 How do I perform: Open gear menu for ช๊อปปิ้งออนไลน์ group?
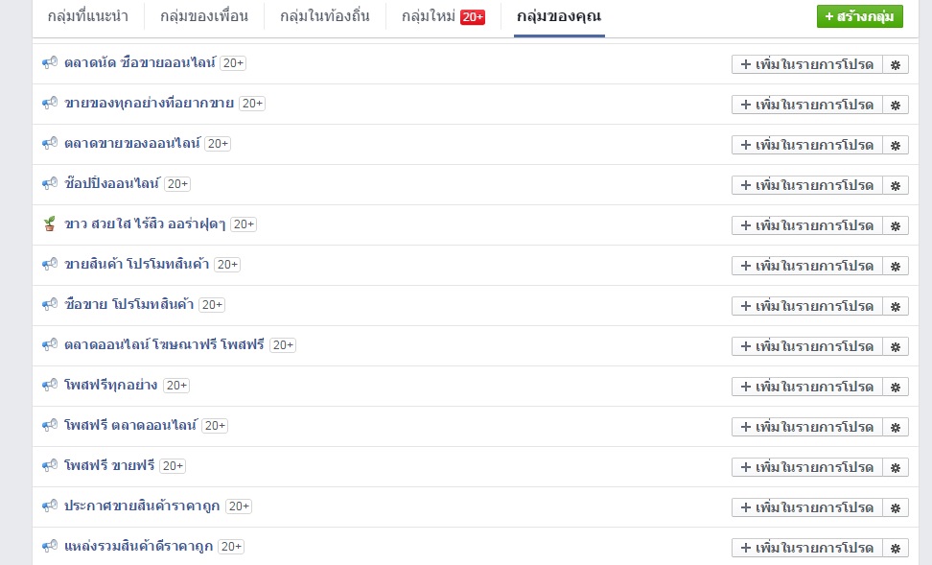click(896, 185)
